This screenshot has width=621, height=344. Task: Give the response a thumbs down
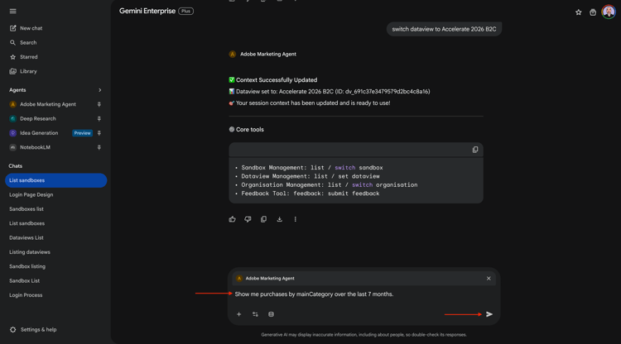(248, 219)
